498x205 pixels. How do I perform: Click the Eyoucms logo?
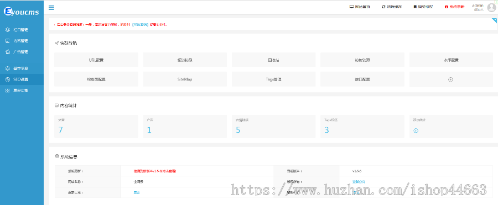coord(21,12)
